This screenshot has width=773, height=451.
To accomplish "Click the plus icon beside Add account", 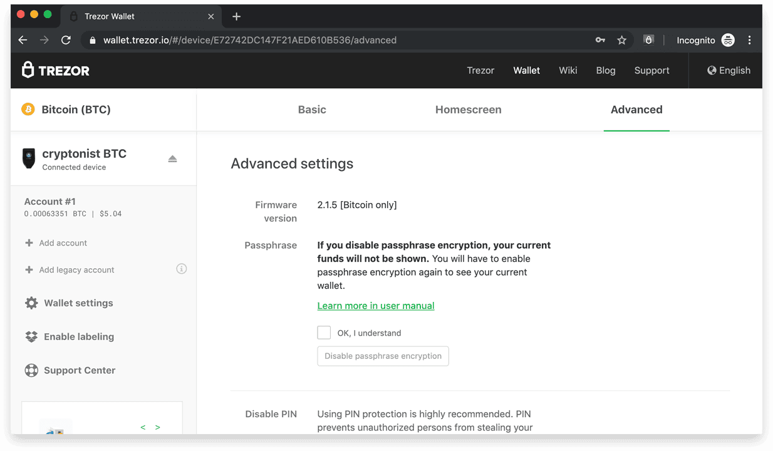I will 29,243.
